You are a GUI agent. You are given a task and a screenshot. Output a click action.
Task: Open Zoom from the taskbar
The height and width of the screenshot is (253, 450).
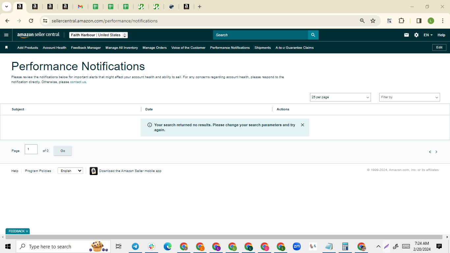[x=297, y=246]
